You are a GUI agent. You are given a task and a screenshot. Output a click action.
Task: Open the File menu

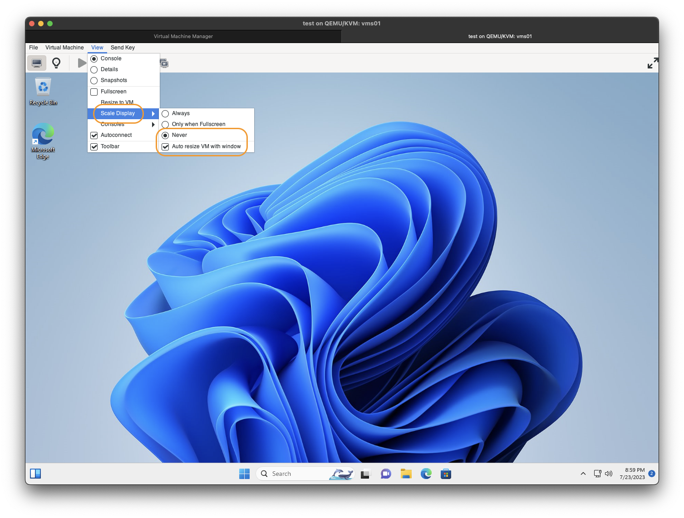pyautogui.click(x=34, y=48)
